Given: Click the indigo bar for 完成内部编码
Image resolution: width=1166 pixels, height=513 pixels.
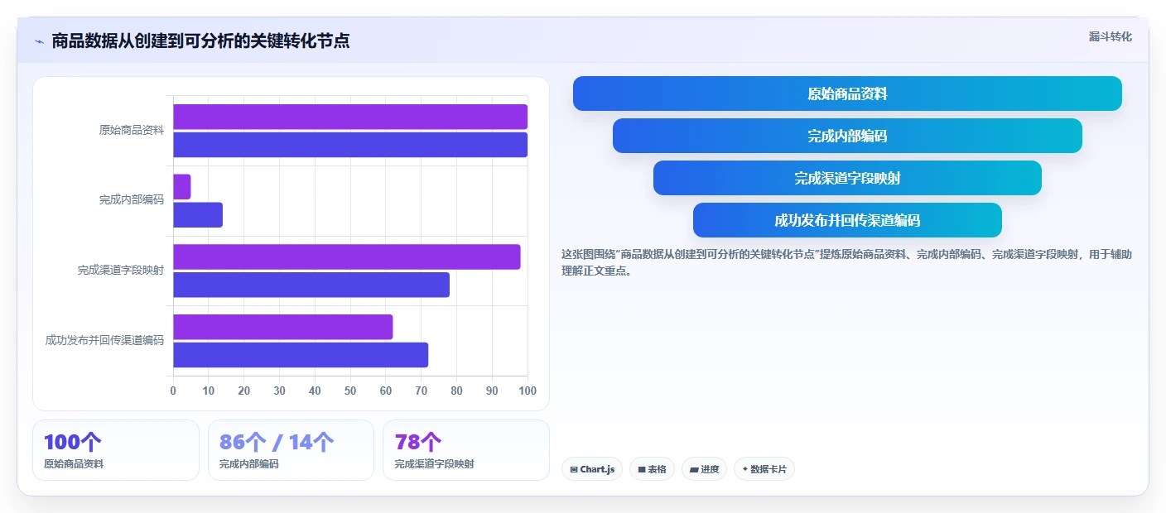Looking at the screenshot, I should pos(198,215).
